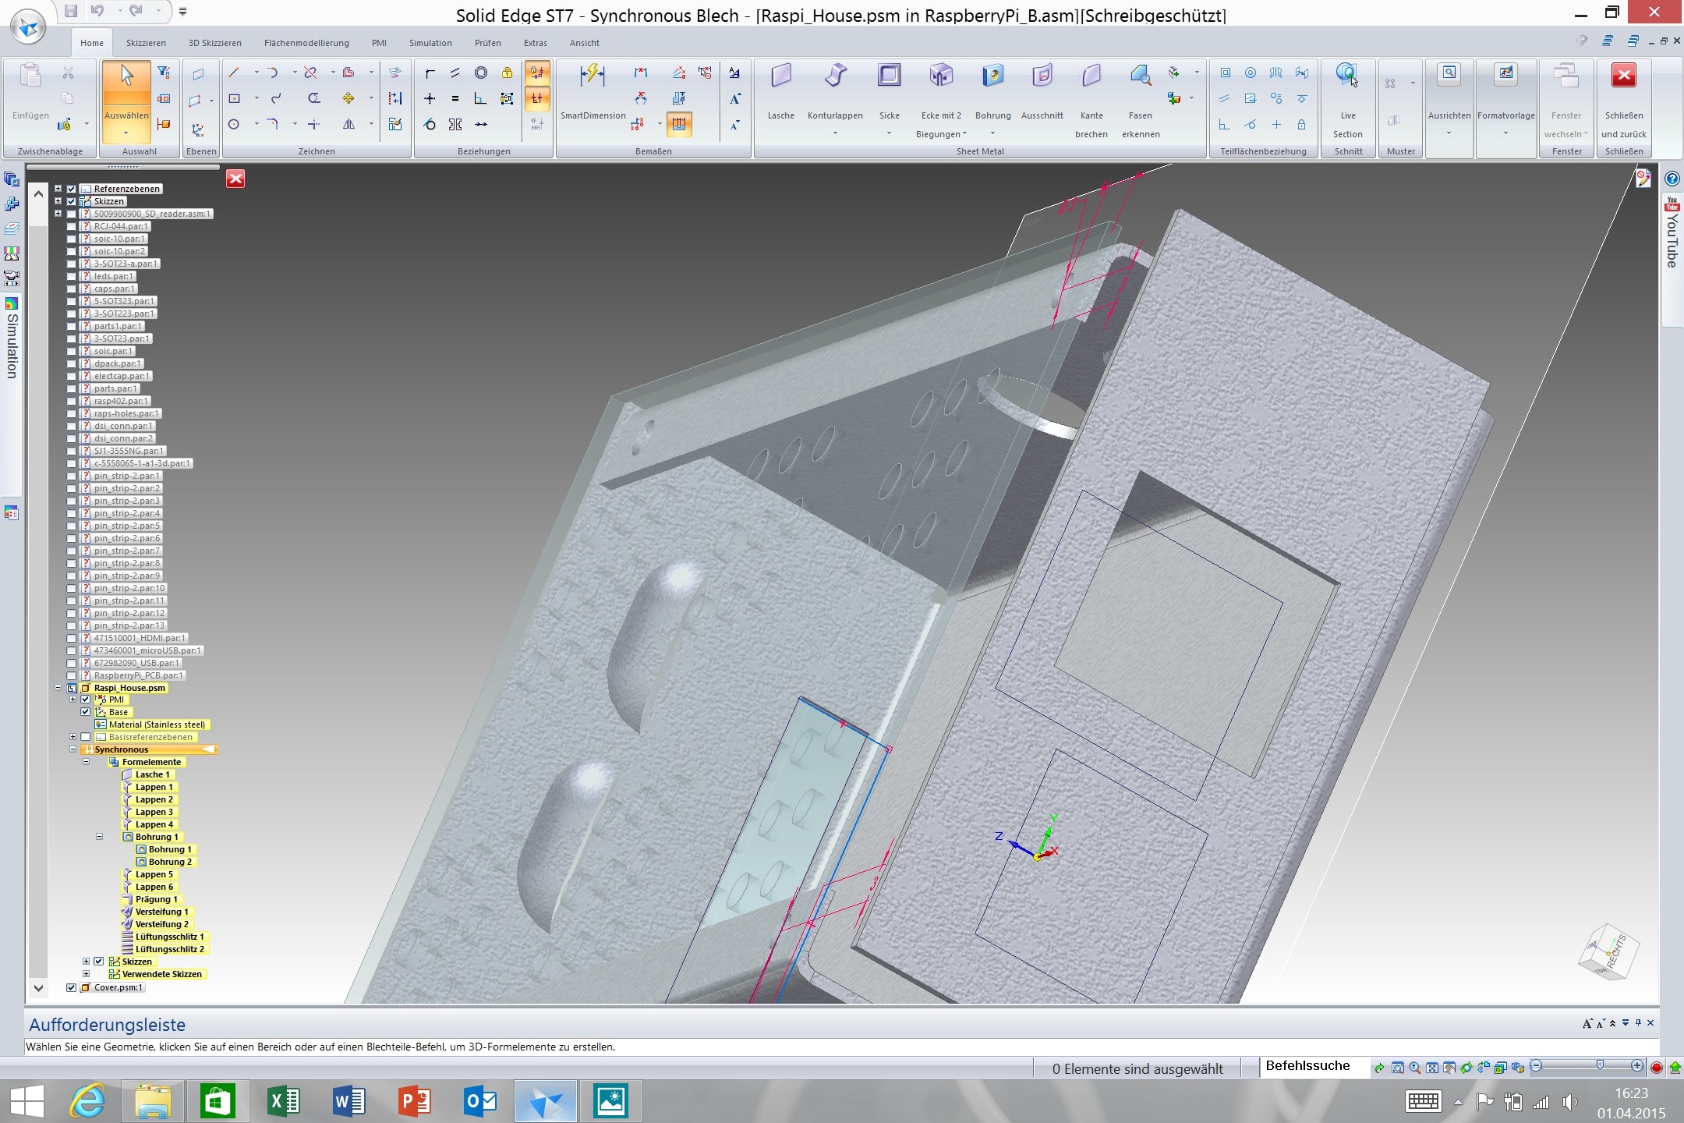
Task: Expand the Verwendete Skizzen node
Action: point(86,974)
